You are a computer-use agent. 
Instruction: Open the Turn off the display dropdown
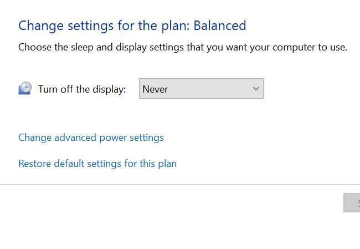pyautogui.click(x=201, y=89)
